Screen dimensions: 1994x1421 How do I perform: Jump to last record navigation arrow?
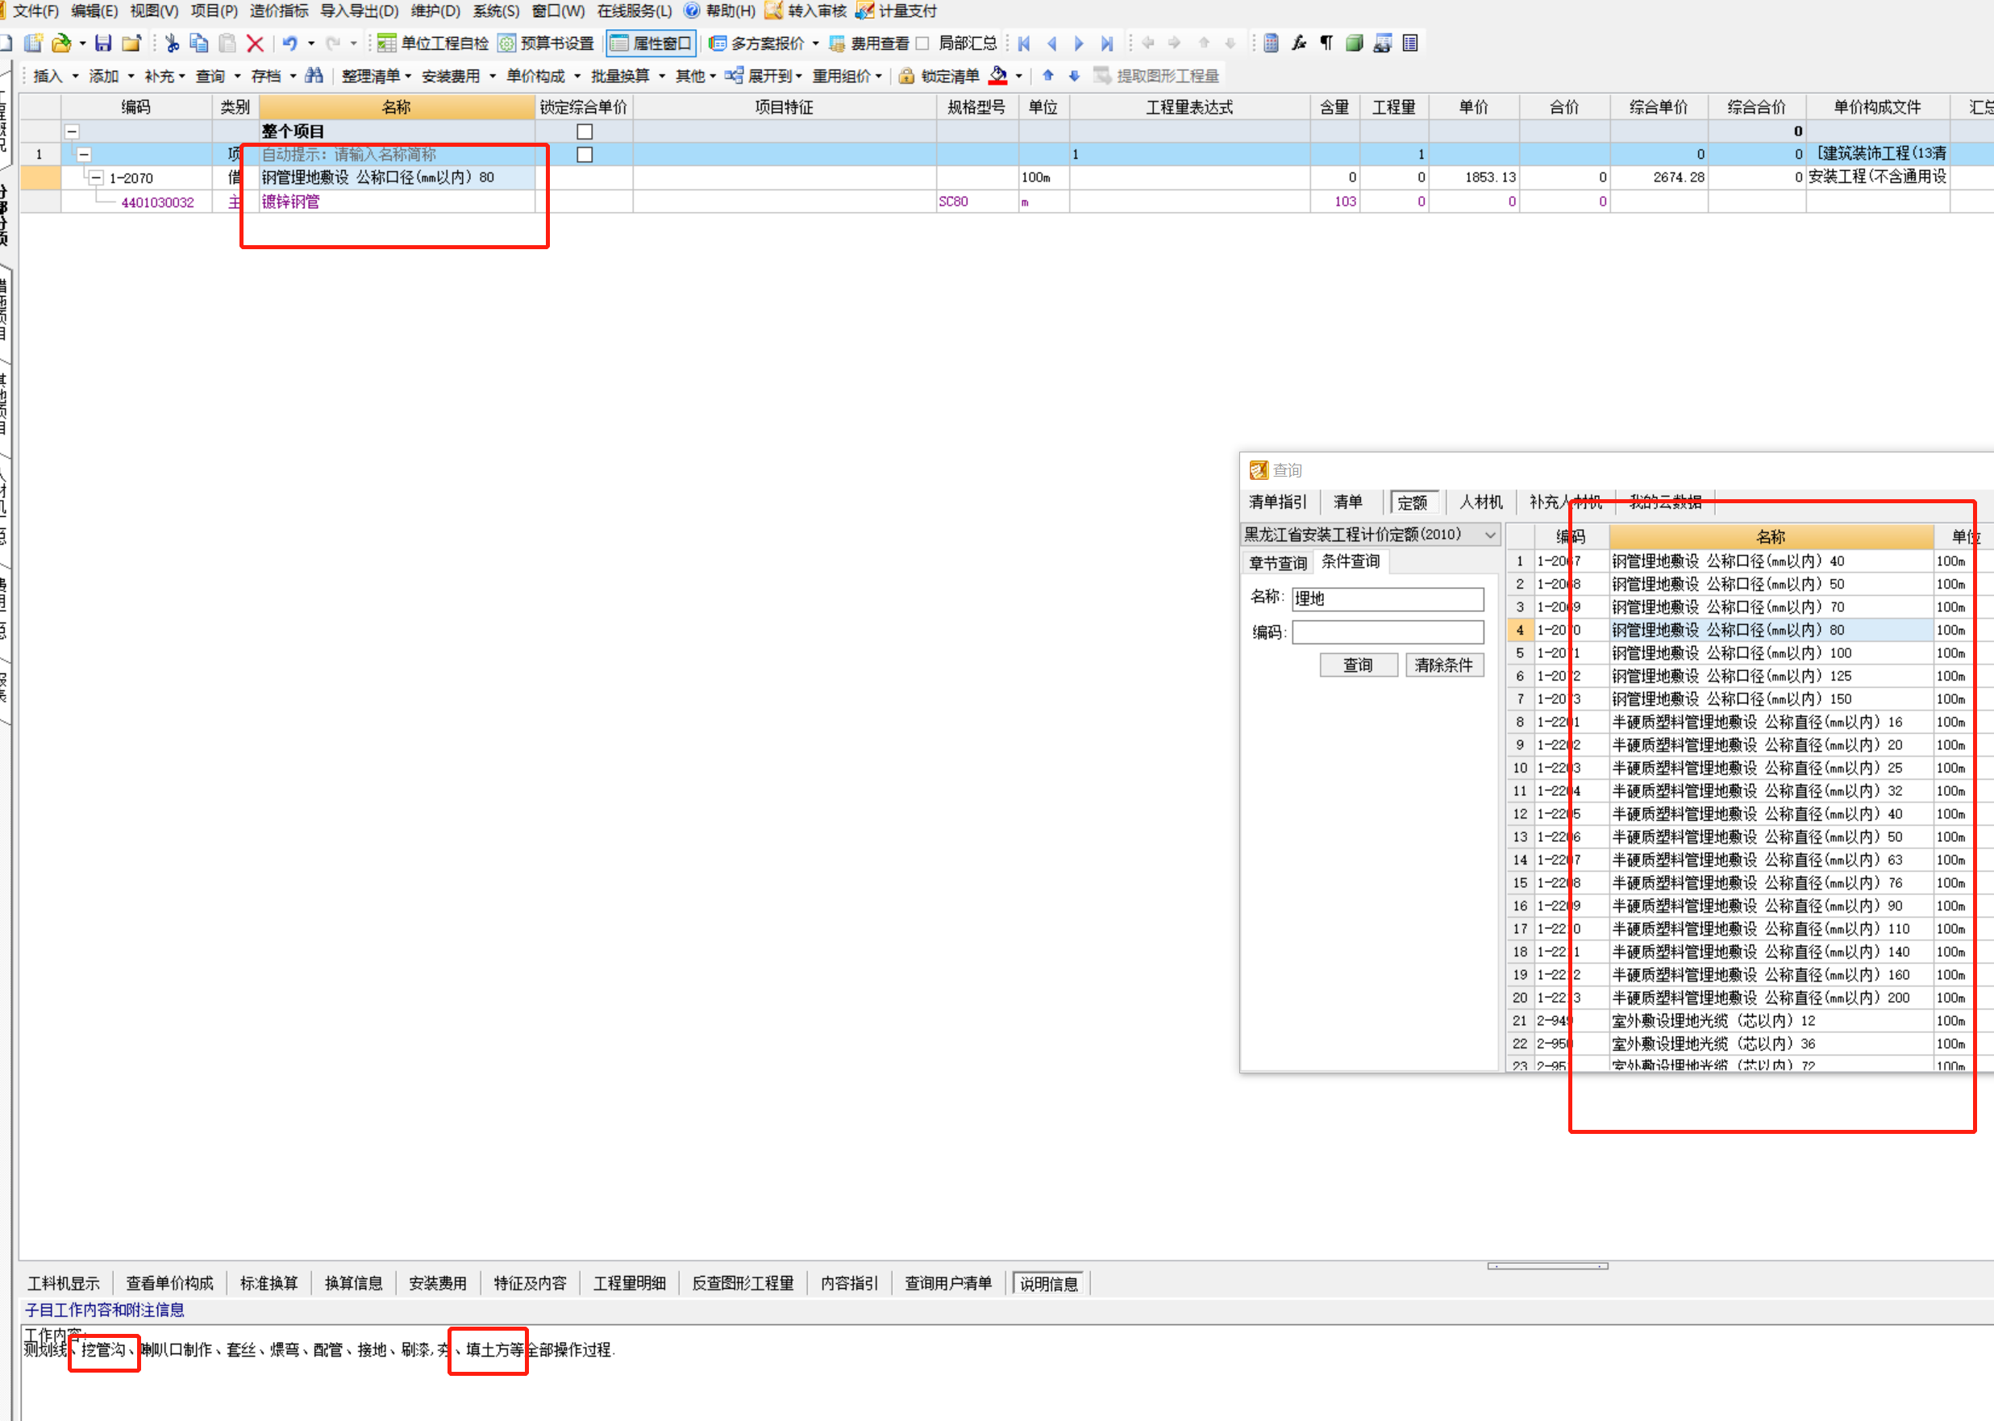click(x=1107, y=43)
